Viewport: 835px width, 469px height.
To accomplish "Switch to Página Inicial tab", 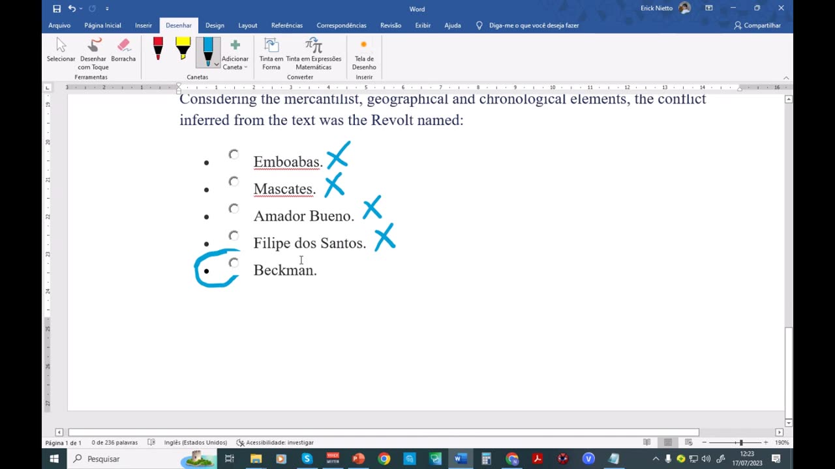I will tap(102, 25).
